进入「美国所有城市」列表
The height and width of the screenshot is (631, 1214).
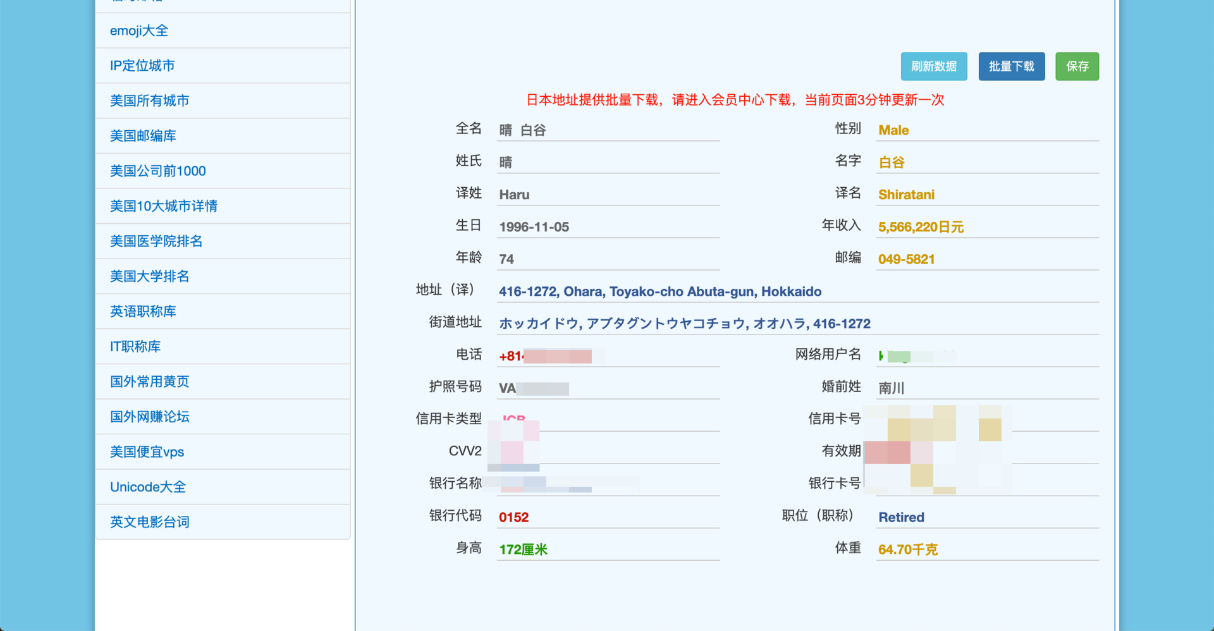click(149, 100)
